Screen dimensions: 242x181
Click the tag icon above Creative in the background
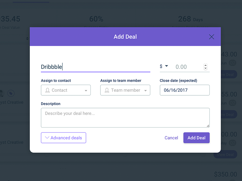pyautogui.click(x=11, y=93)
